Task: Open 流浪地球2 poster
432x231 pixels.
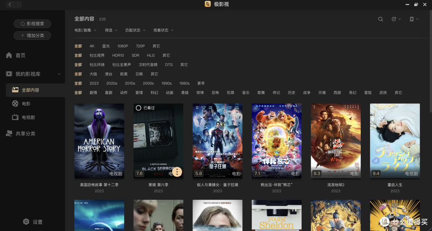Action: (x=336, y=140)
